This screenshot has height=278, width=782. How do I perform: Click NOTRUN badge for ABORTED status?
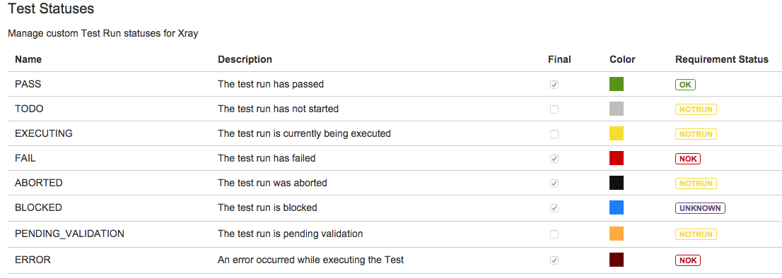coord(696,183)
